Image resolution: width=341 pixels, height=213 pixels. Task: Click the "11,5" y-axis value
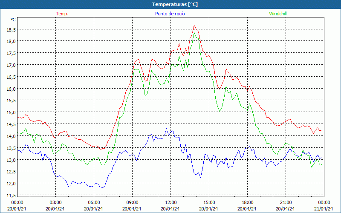tap(11, 196)
